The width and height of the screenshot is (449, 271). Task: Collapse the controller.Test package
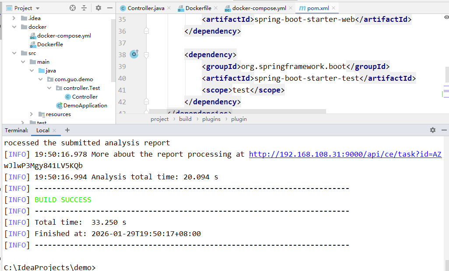tap(49, 88)
